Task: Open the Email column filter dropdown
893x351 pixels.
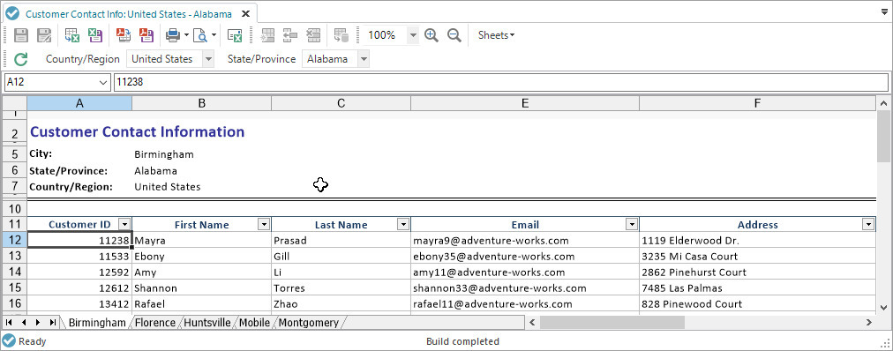Action: [632, 224]
